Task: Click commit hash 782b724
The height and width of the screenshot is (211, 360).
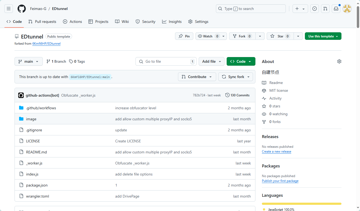Action: pos(199,95)
